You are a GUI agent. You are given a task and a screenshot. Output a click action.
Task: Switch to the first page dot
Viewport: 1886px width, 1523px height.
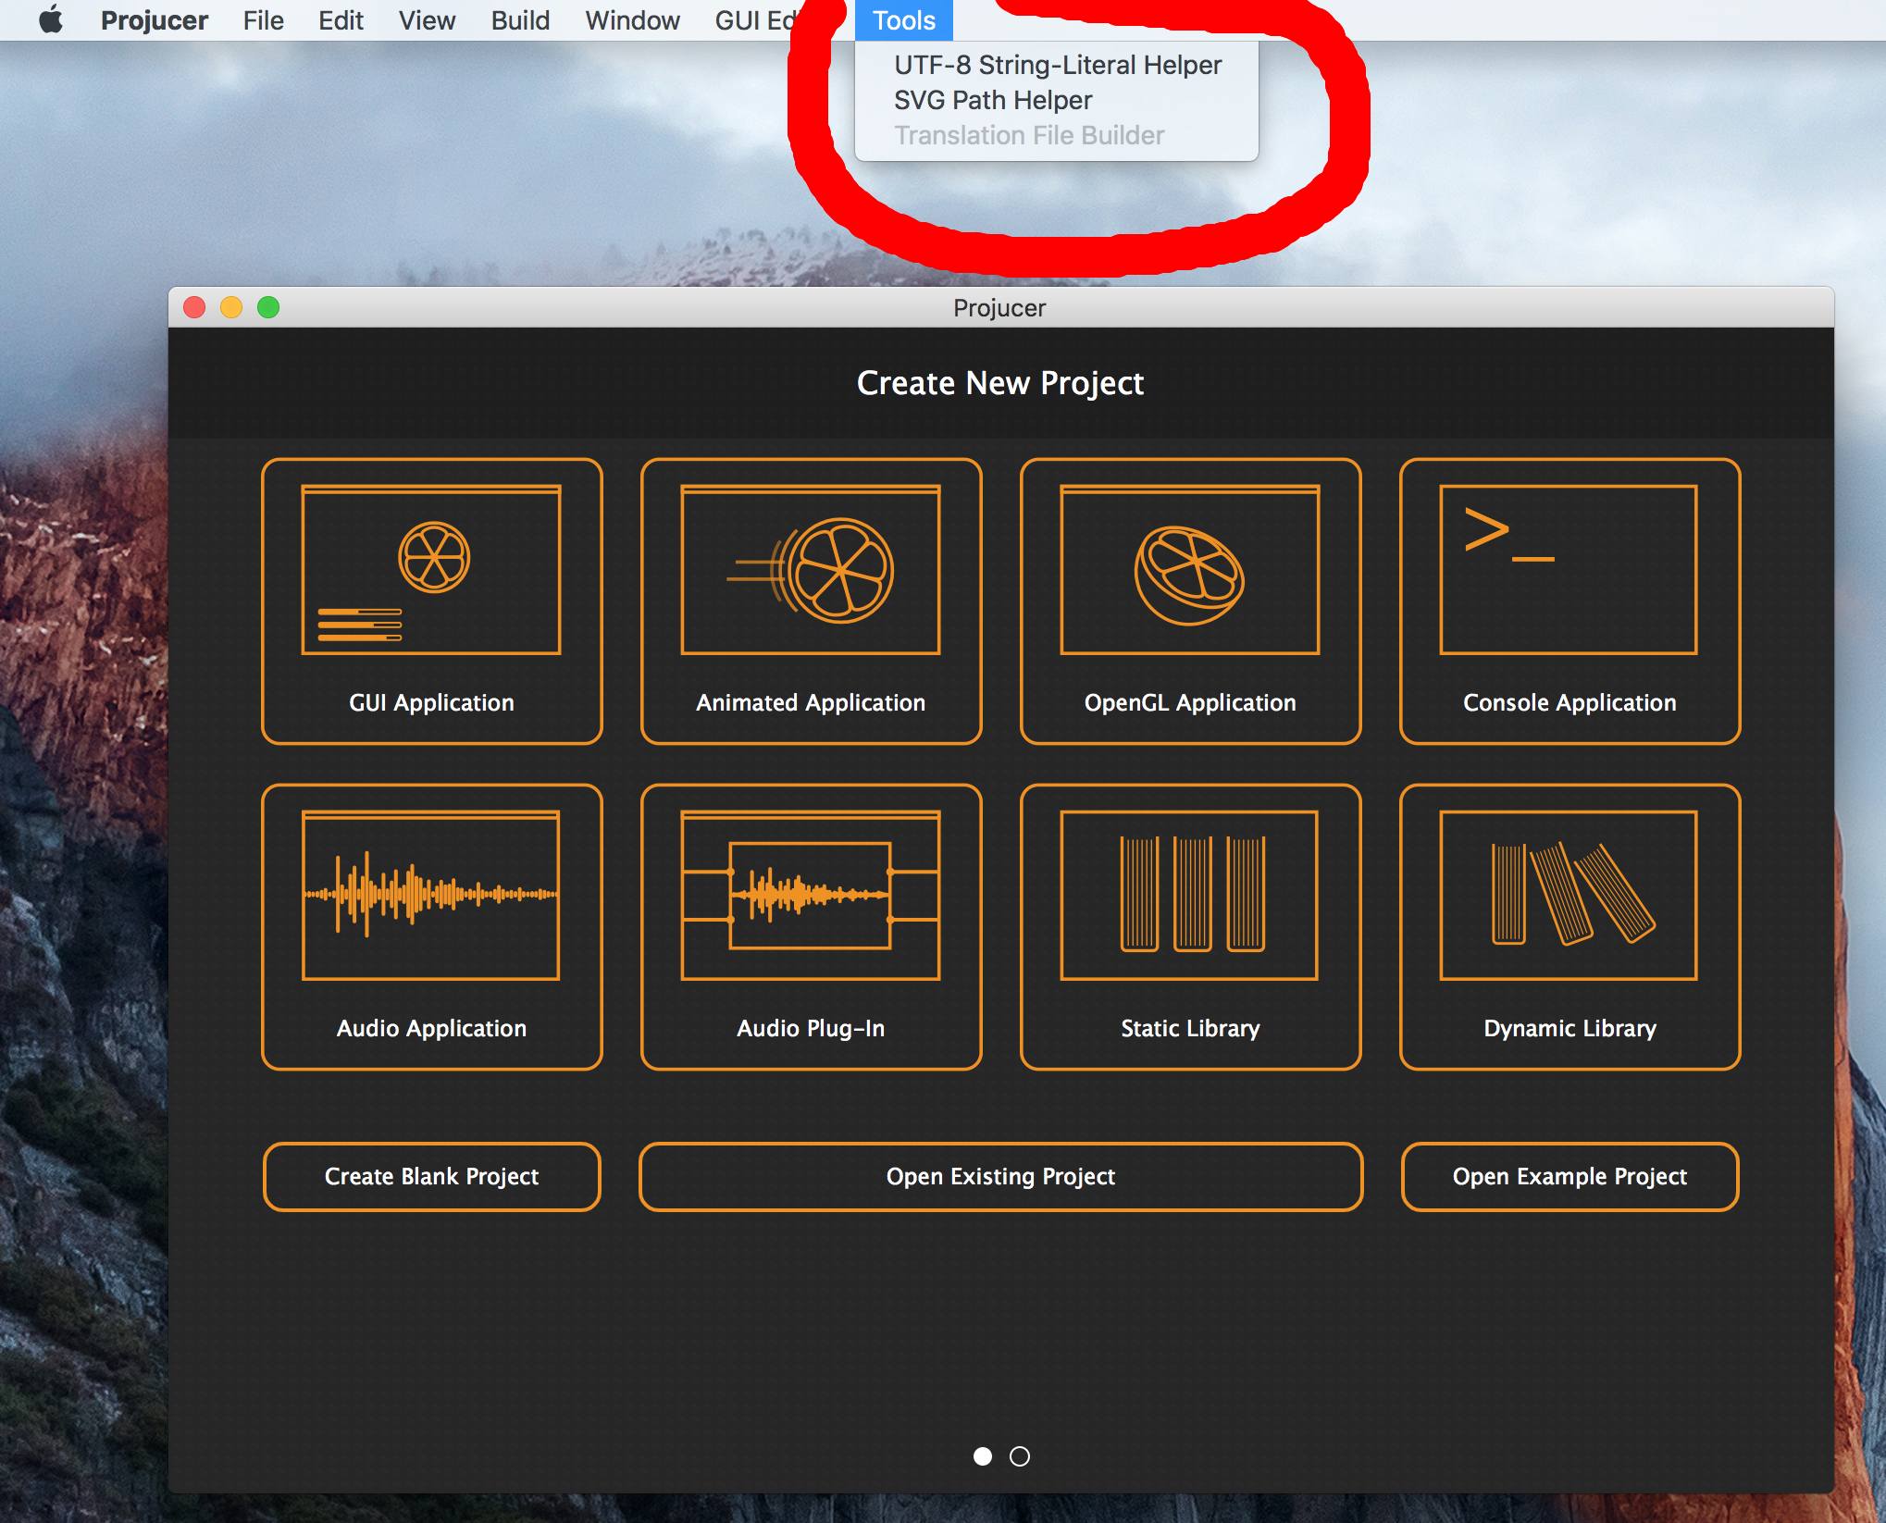tap(983, 1456)
